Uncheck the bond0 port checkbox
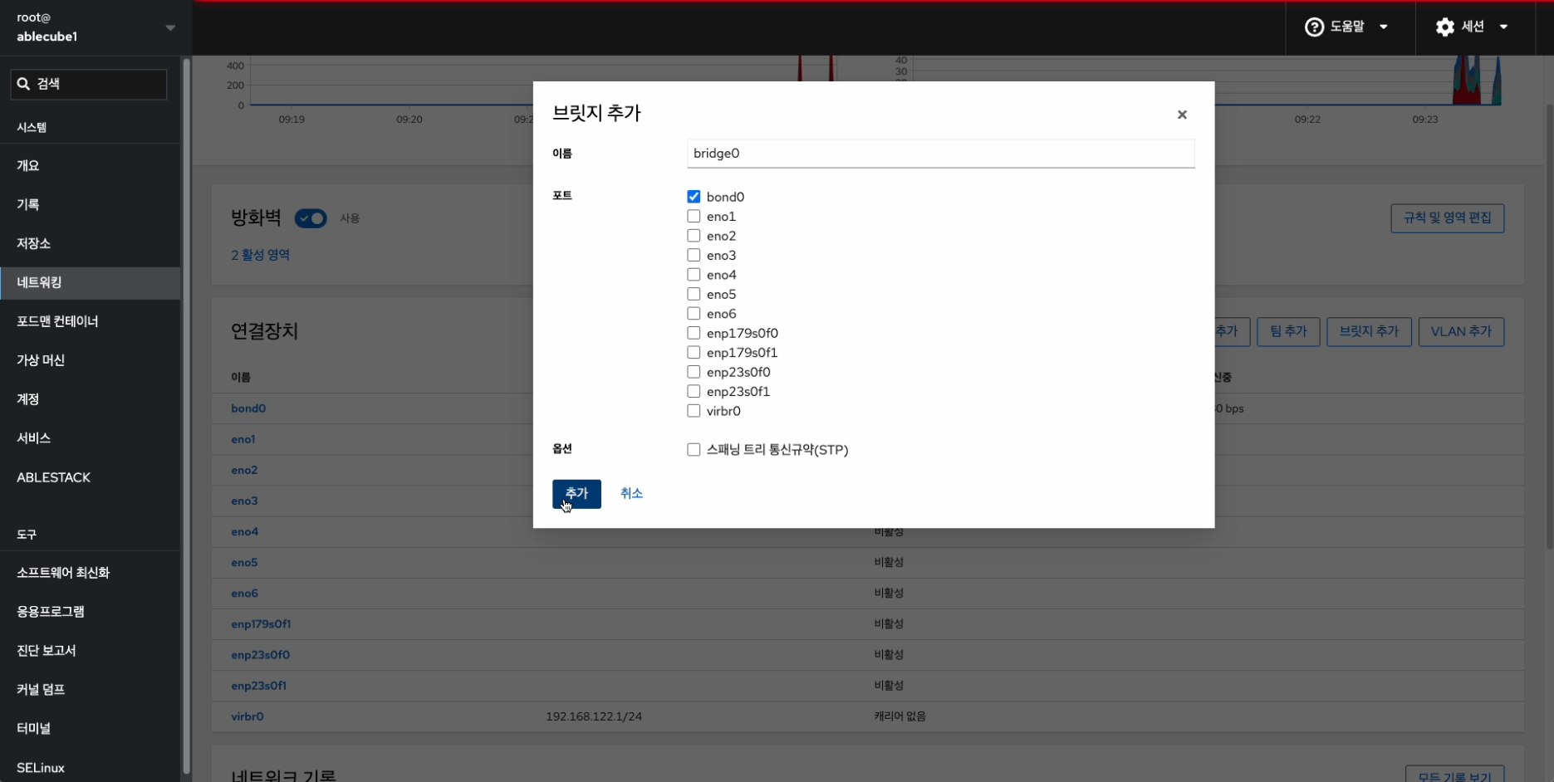Image resolution: width=1554 pixels, height=782 pixels. coord(694,197)
